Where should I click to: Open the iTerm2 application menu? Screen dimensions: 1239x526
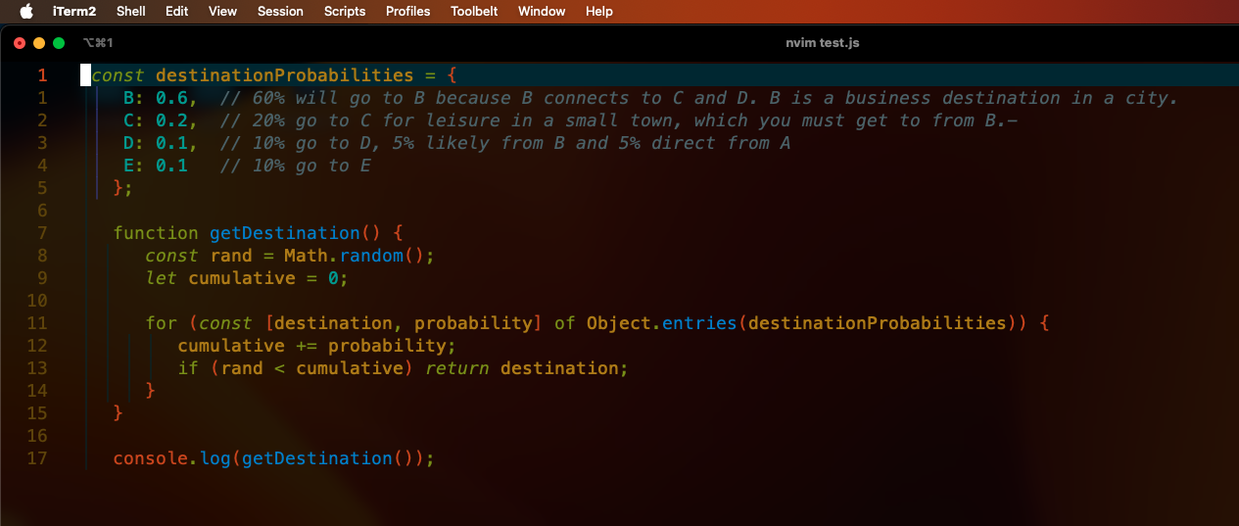(x=74, y=11)
